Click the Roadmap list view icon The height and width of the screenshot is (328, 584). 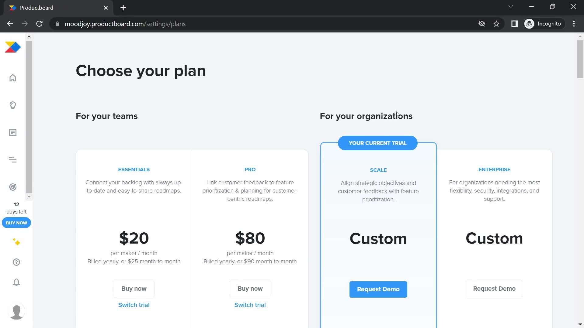13,160
